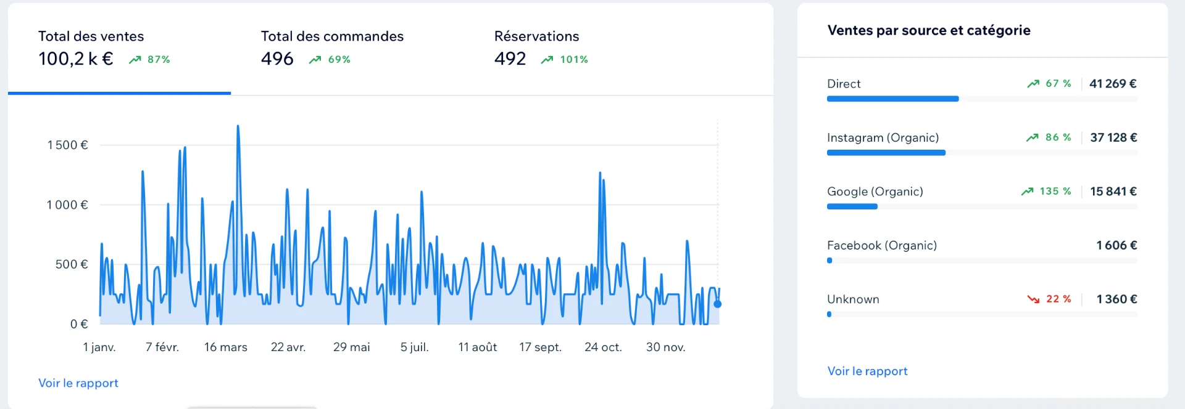Click the Direct sales progress bar
This screenshot has height=409, width=1185.
[x=982, y=99]
